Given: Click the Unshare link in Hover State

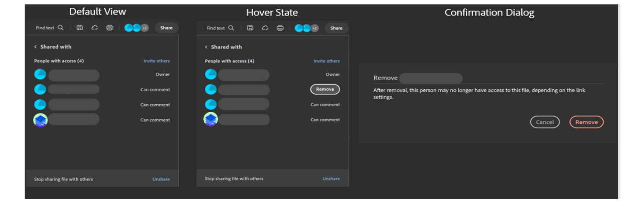Looking at the screenshot, I should coord(331,179).
